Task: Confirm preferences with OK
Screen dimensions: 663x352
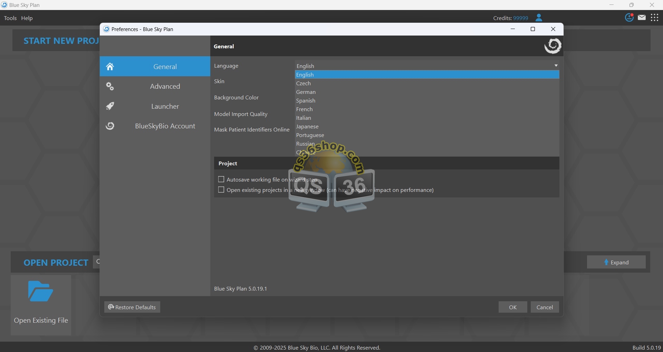Action: [x=513, y=307]
